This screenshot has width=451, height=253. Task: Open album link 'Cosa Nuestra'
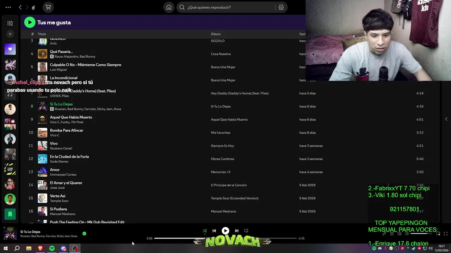221,54
